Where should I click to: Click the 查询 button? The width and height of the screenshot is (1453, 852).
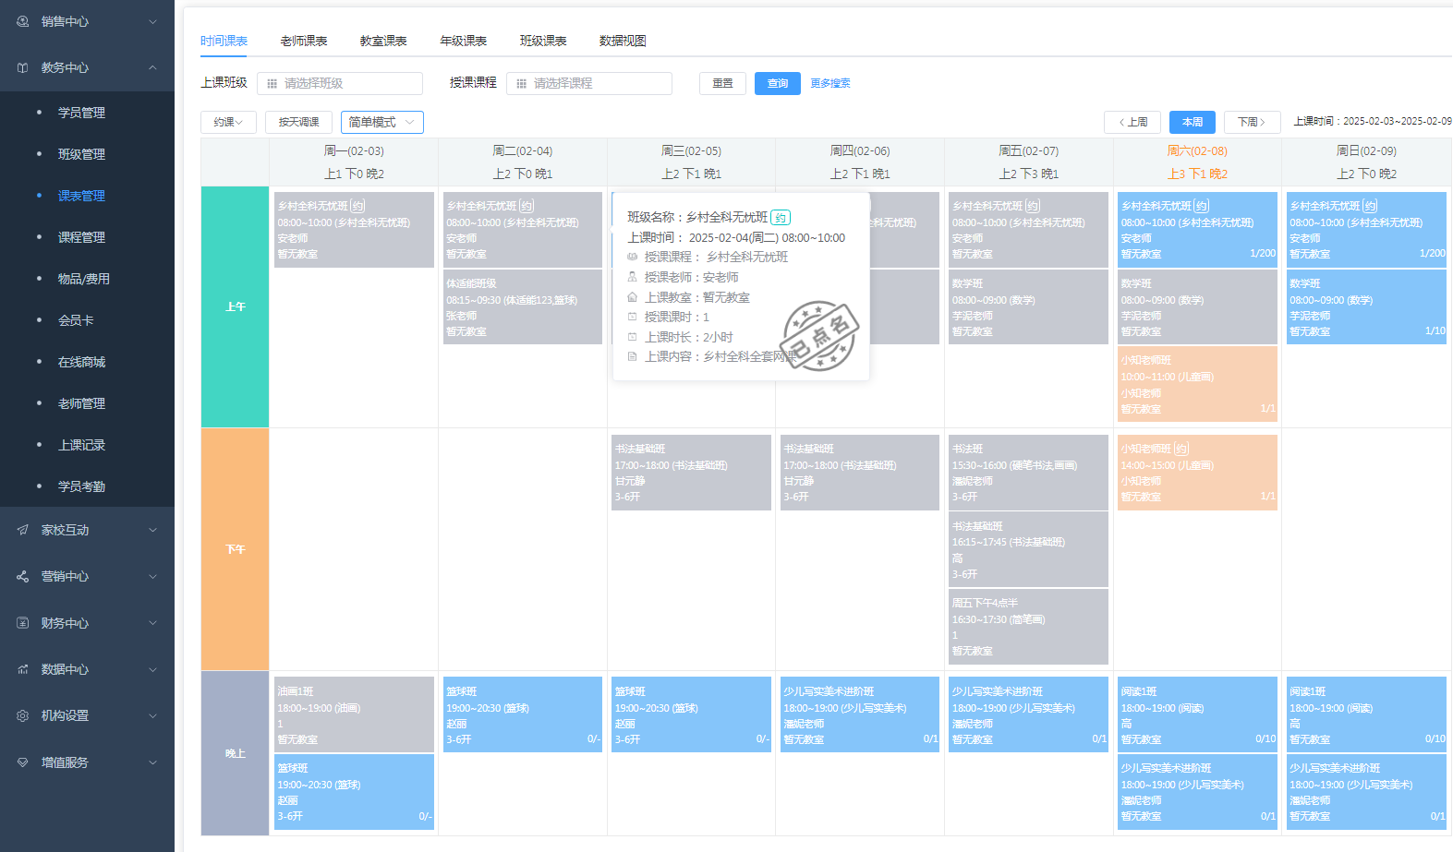click(x=778, y=83)
